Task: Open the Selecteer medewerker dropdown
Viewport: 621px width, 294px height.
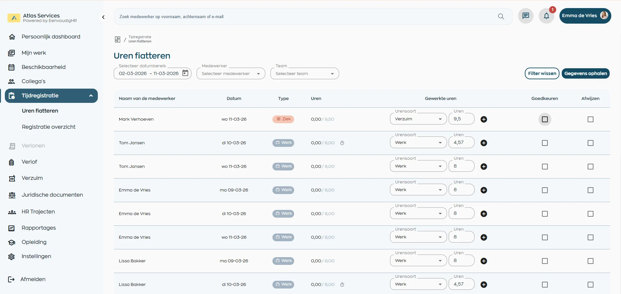Action: pos(231,73)
